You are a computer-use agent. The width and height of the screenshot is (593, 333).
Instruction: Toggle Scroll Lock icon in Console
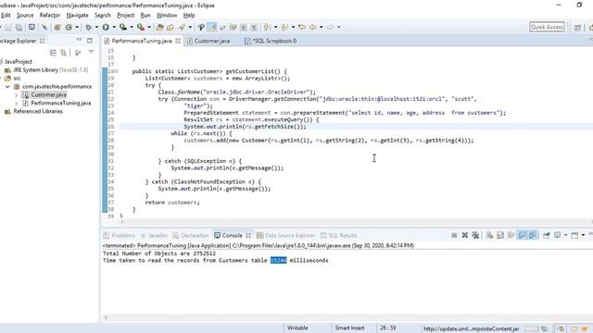click(500, 235)
